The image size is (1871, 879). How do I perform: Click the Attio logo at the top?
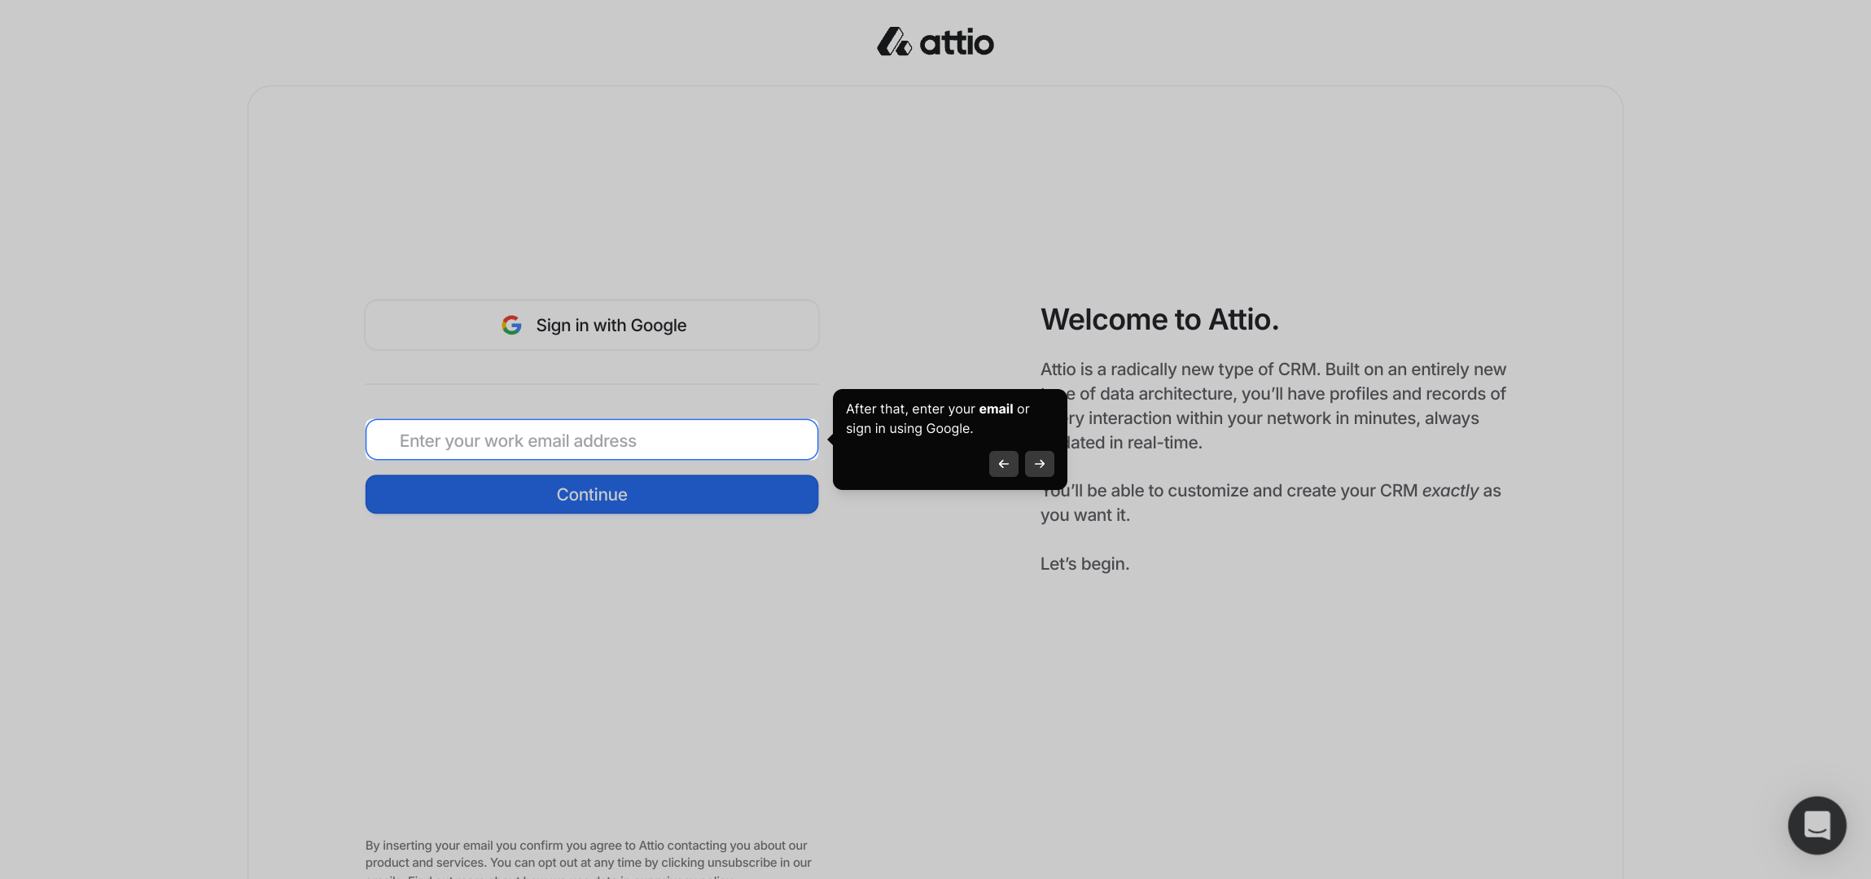pos(935,42)
